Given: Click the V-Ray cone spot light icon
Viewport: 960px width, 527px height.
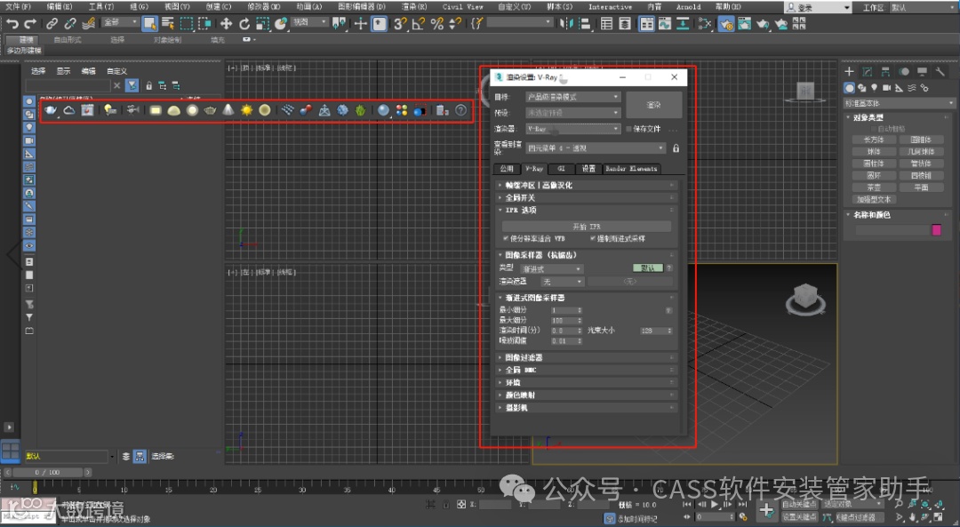Looking at the screenshot, I should point(228,110).
